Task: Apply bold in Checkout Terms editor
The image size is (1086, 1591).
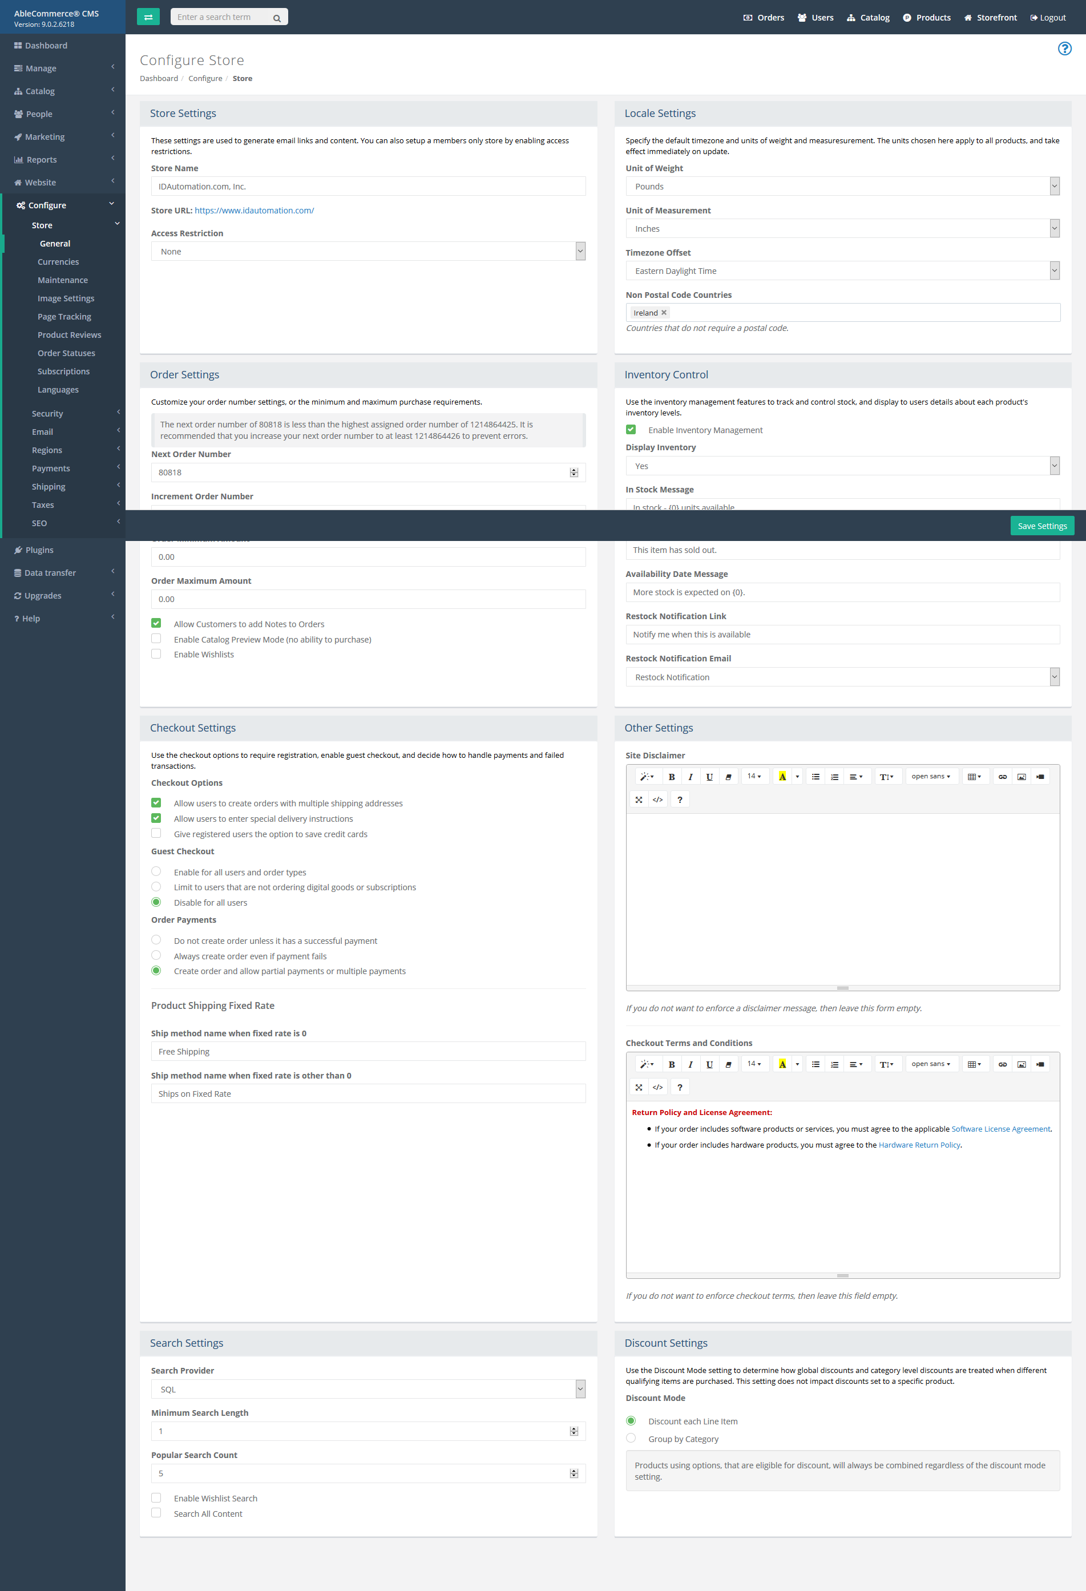Action: 672,1064
